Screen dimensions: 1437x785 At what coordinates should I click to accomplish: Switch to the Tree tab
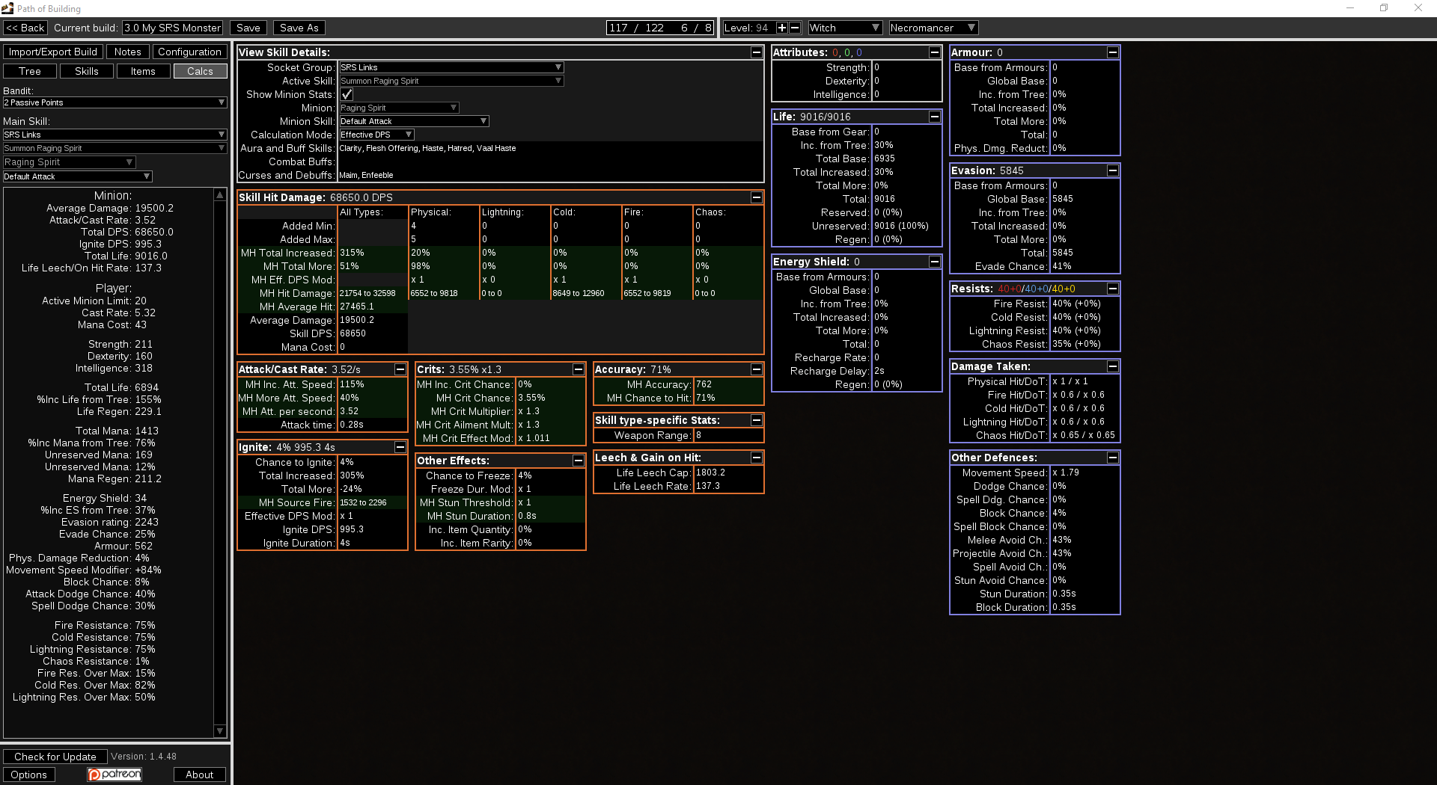tap(30, 71)
